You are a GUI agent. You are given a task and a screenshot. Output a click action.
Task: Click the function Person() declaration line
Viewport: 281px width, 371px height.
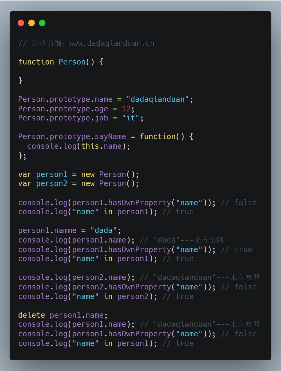[x=61, y=62]
